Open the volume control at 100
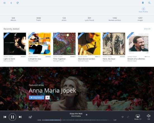The height and width of the screenshot is (123, 154). pos(149,117)
